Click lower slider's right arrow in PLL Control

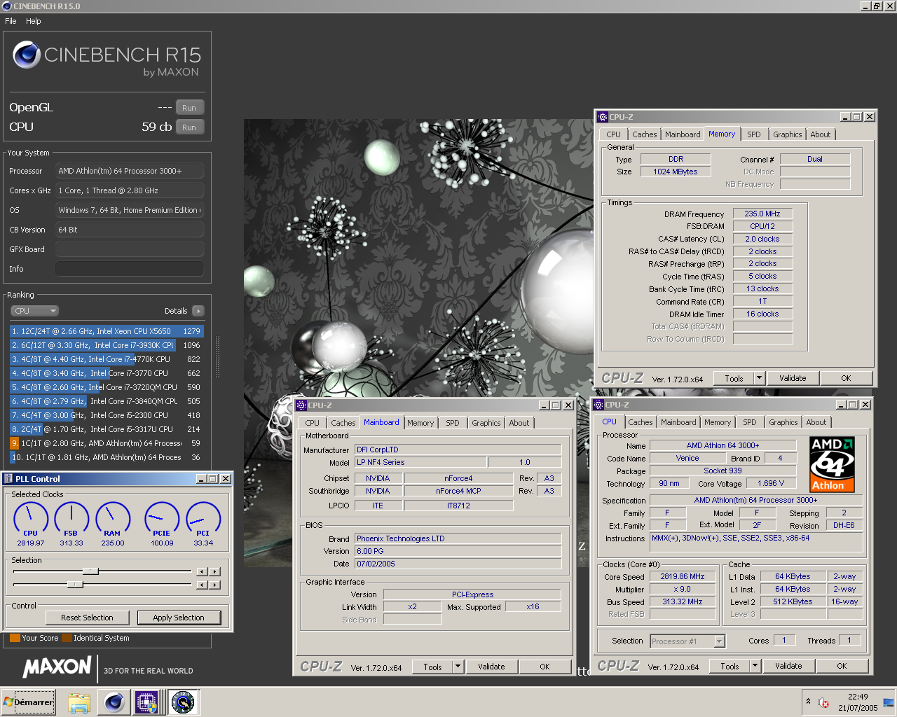coord(215,585)
